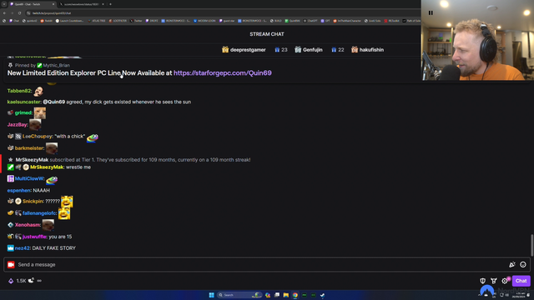Open a new browser tab with plus button
534x300 pixels.
(110, 4)
